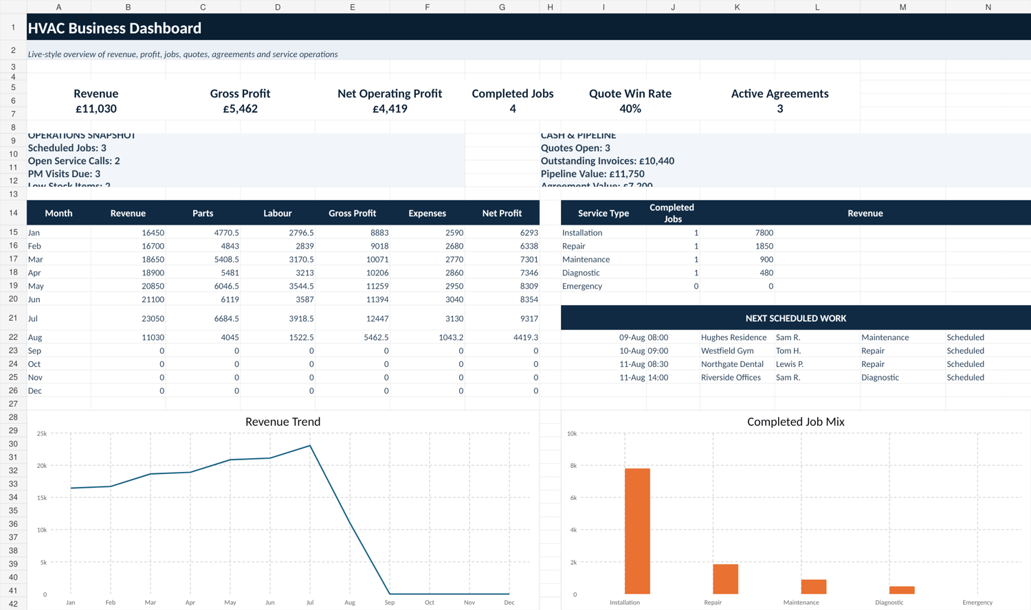Select the "Northgate Dental" customer cell

coord(738,364)
